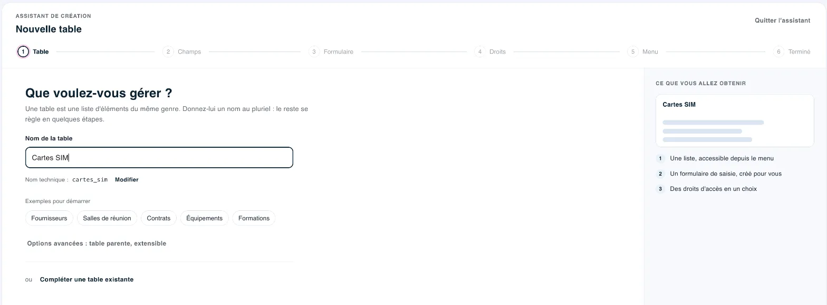
Task: Expand Options avancées section
Action: coord(97,243)
